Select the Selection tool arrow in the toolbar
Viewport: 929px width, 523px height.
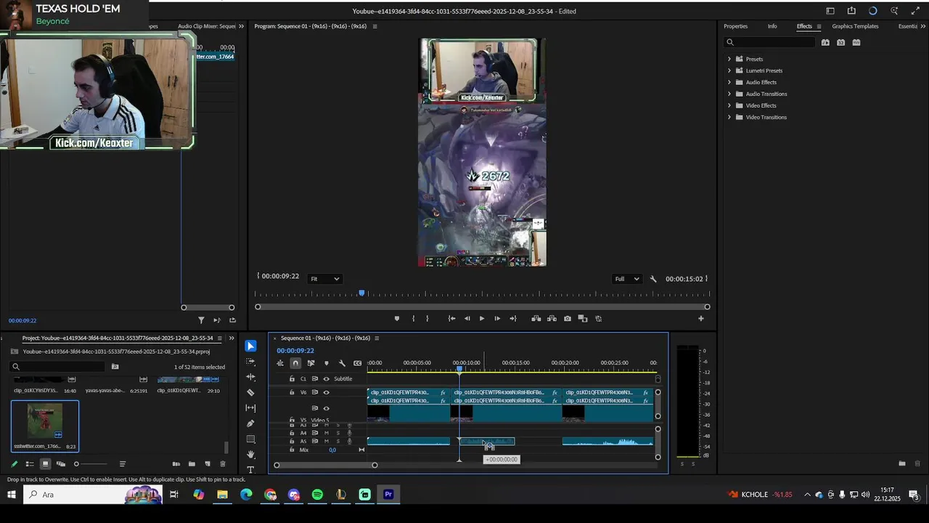click(250, 346)
